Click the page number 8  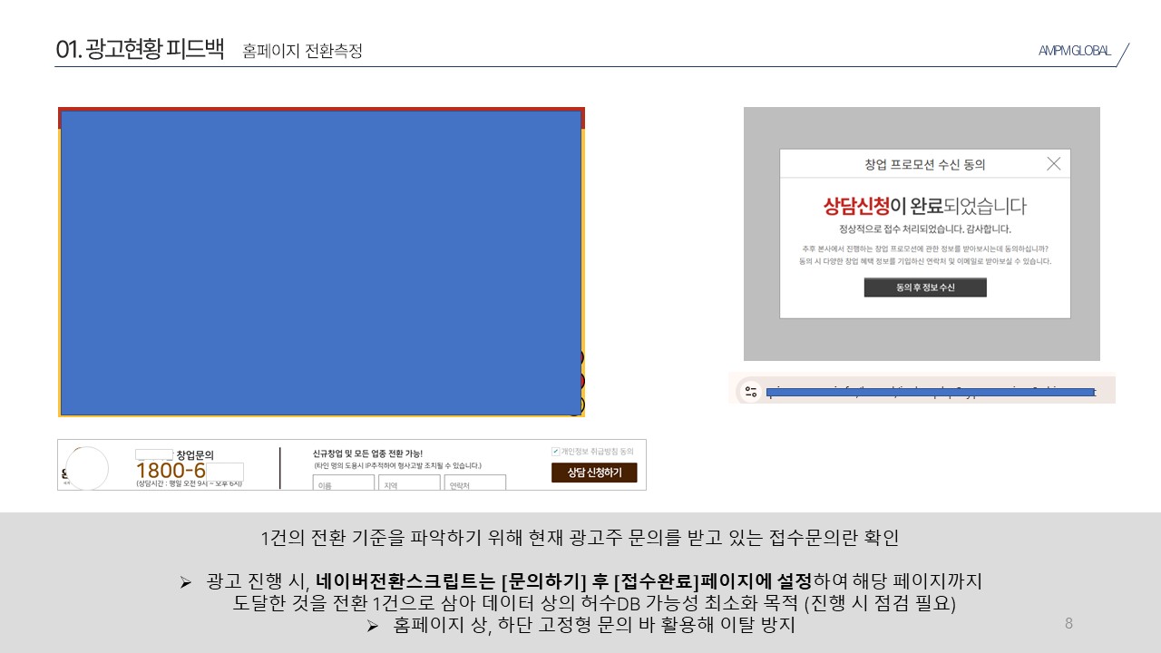(1068, 624)
